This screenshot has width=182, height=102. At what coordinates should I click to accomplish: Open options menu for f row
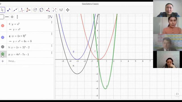click(52, 22)
